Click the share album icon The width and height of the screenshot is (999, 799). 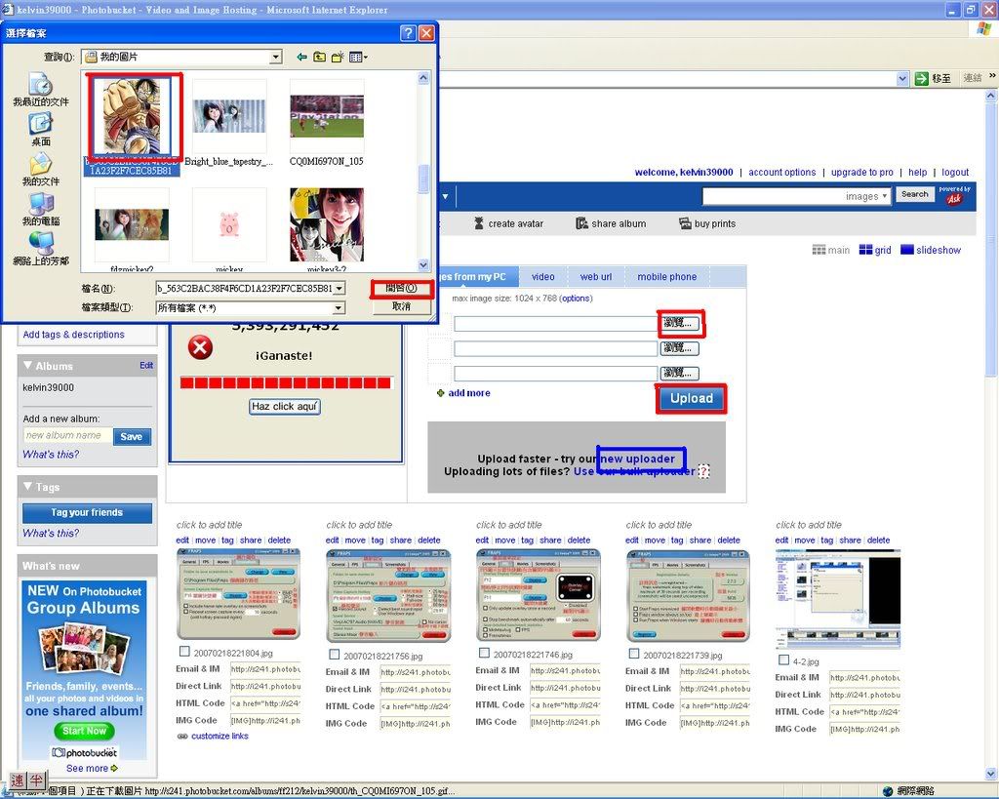click(x=581, y=223)
